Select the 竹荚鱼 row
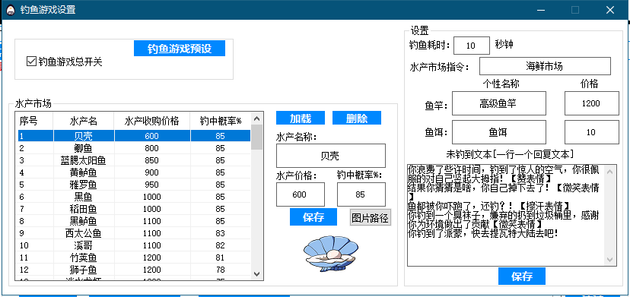 click(x=133, y=258)
